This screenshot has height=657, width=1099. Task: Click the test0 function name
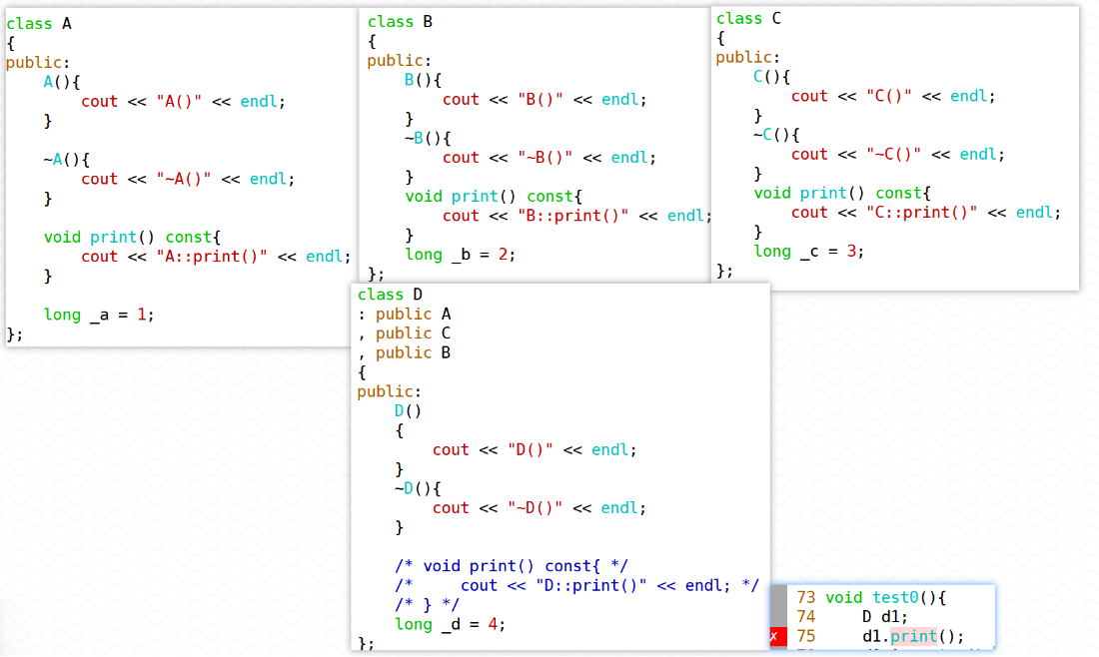[895, 597]
